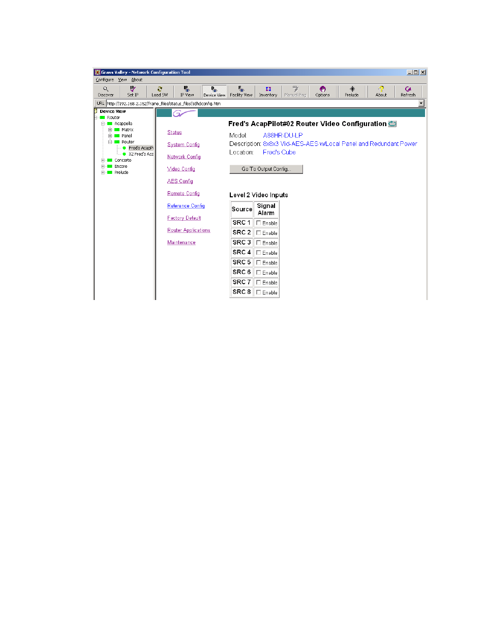Image resolution: width=485 pixels, height=628 pixels.
Task: Open the About toolbar icon
Action: [x=381, y=91]
